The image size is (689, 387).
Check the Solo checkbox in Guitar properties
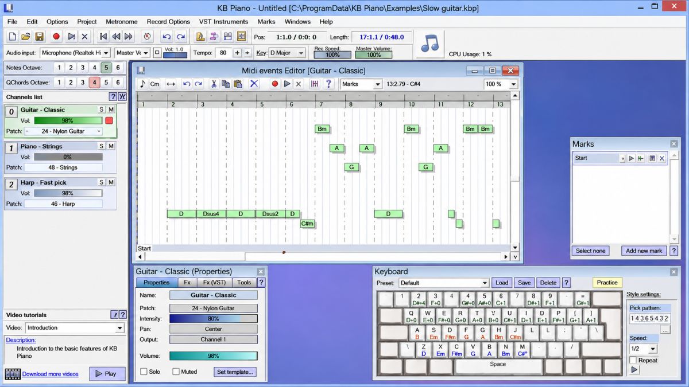[x=144, y=372]
